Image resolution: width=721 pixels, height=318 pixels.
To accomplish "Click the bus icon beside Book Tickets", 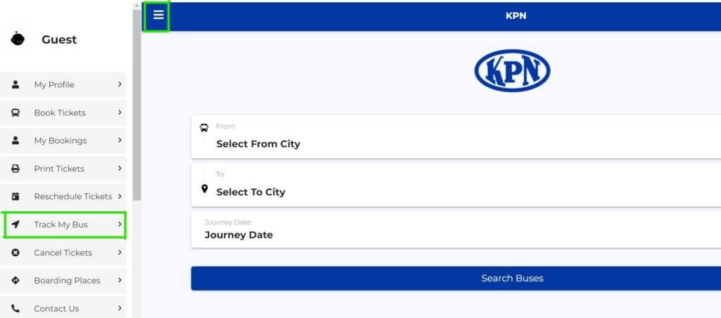I will pos(15,113).
